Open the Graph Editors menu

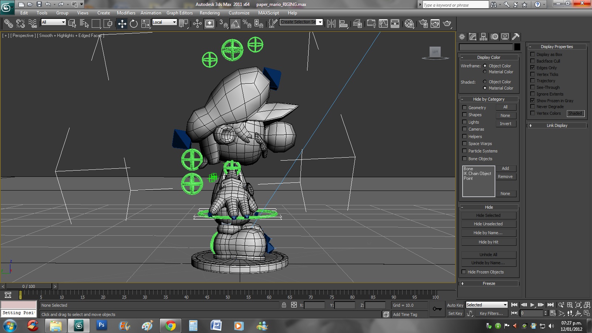[179, 13]
